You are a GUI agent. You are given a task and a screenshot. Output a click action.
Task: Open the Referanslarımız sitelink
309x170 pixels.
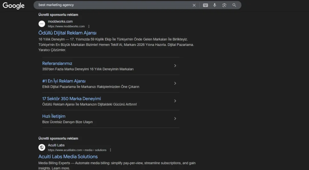tap(57, 64)
